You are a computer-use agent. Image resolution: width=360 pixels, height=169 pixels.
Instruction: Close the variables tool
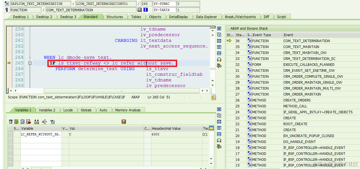click(219, 109)
